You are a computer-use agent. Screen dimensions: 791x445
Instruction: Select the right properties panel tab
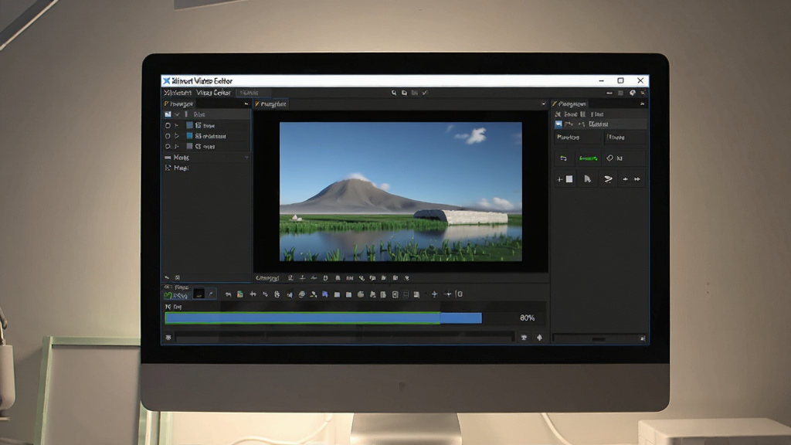pyautogui.click(x=570, y=104)
